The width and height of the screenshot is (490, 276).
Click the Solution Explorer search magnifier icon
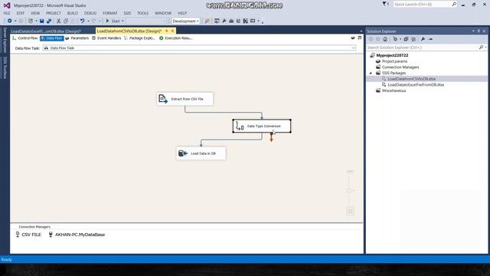(x=481, y=48)
